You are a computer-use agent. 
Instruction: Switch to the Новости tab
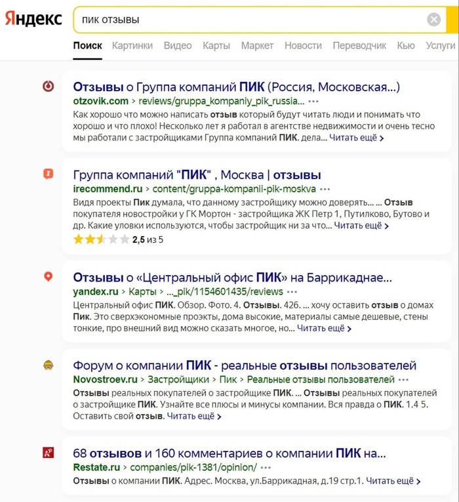pyautogui.click(x=303, y=45)
